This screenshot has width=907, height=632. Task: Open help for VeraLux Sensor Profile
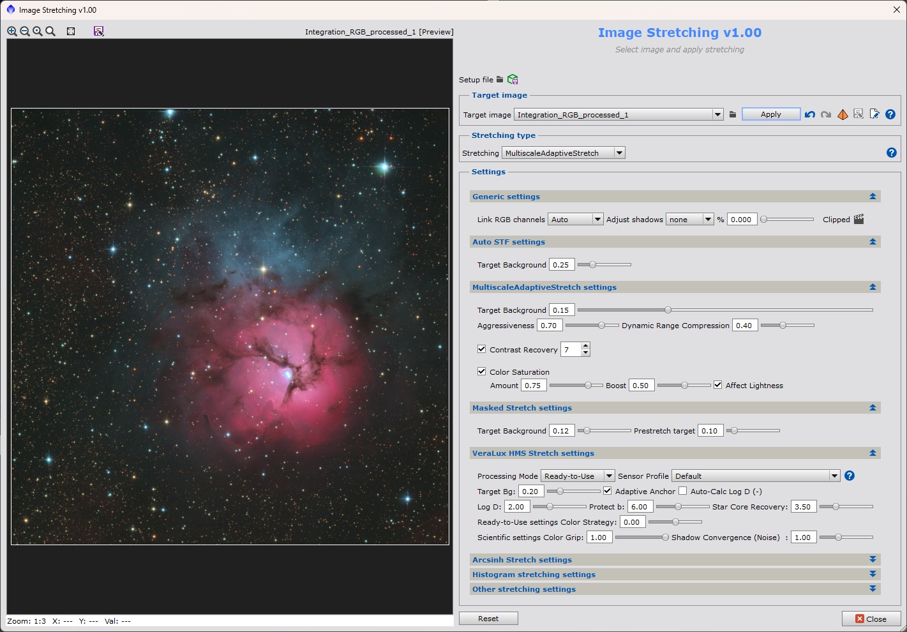(x=849, y=476)
